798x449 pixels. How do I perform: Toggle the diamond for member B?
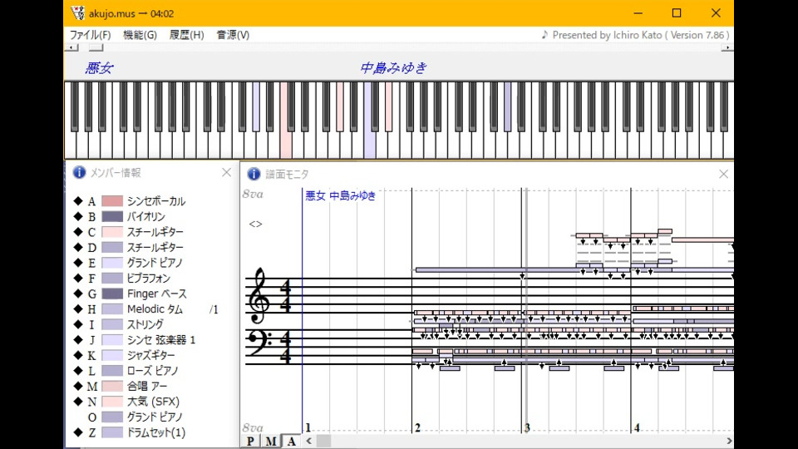(78, 216)
